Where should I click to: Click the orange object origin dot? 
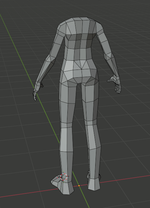79,186
